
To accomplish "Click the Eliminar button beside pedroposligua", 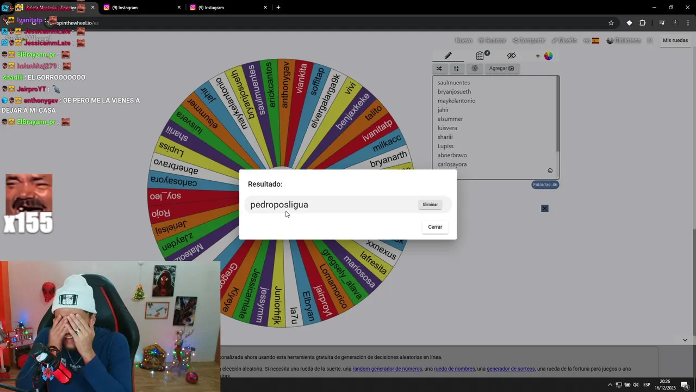I will pyautogui.click(x=430, y=205).
